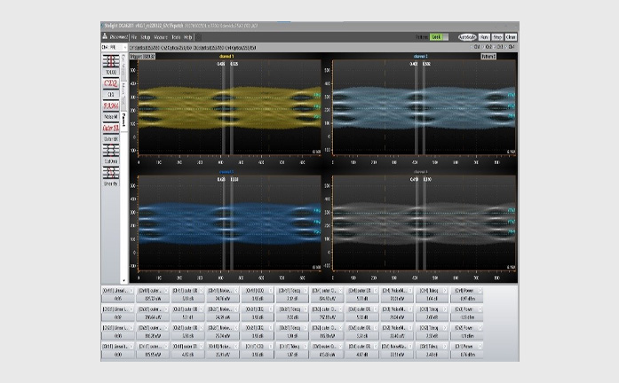This screenshot has height=383, width=619.
Task: Click the red PAM4 Noise Margin icon
Action: tap(111, 106)
